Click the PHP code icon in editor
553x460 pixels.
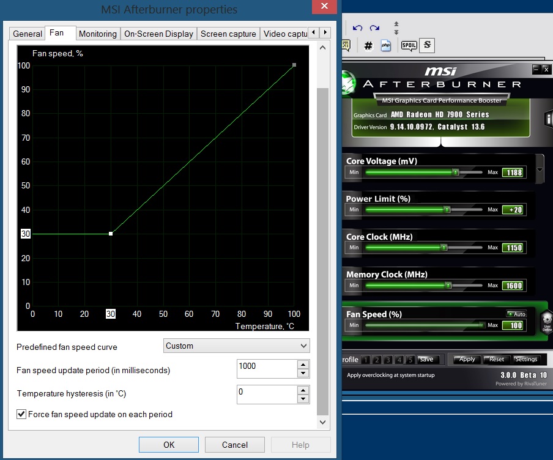pos(386,45)
